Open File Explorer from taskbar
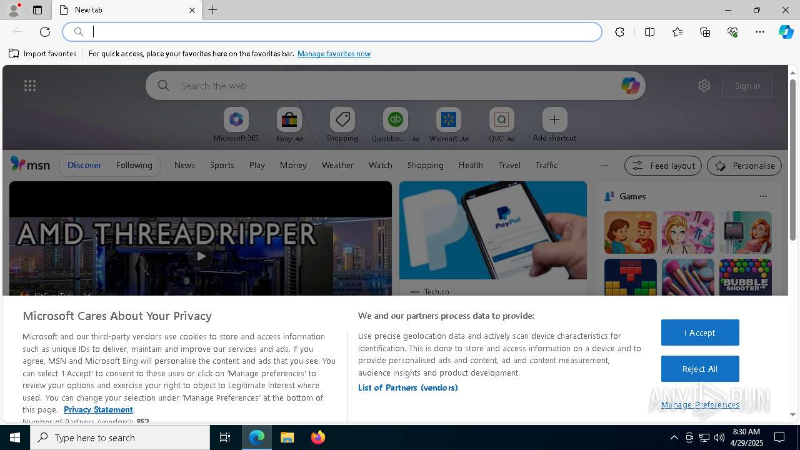 [x=287, y=437]
